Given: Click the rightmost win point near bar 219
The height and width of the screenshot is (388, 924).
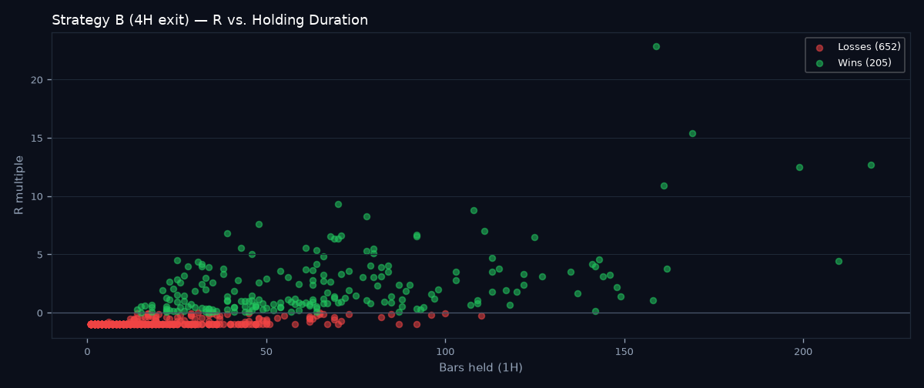Looking at the screenshot, I should 871,165.
